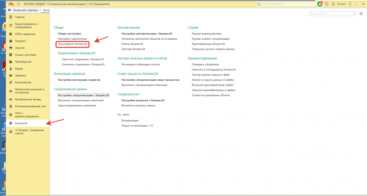Open Настройки подключения link

point(72,39)
